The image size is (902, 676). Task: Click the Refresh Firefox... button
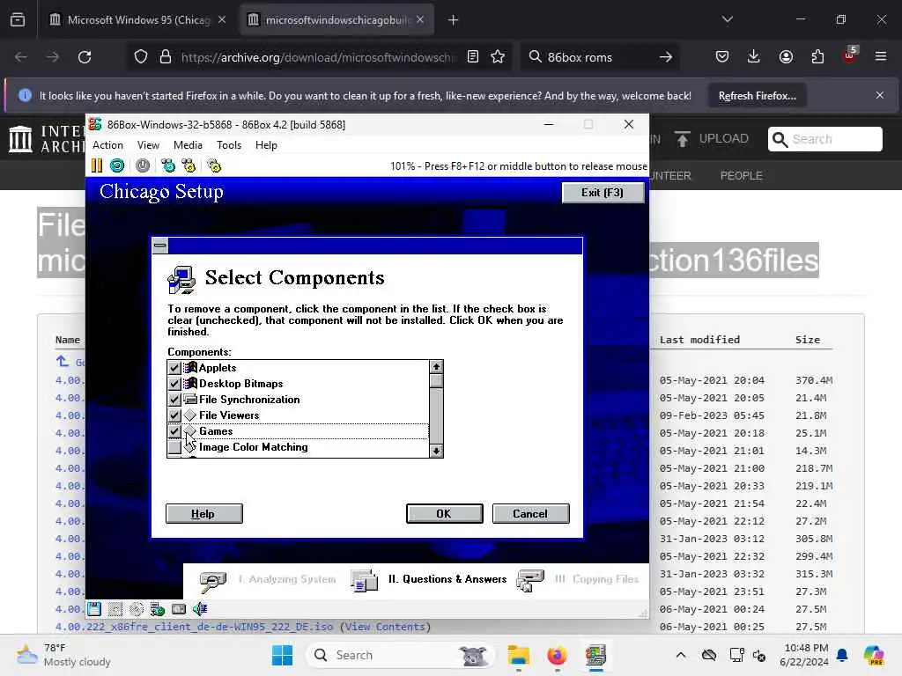tap(757, 96)
